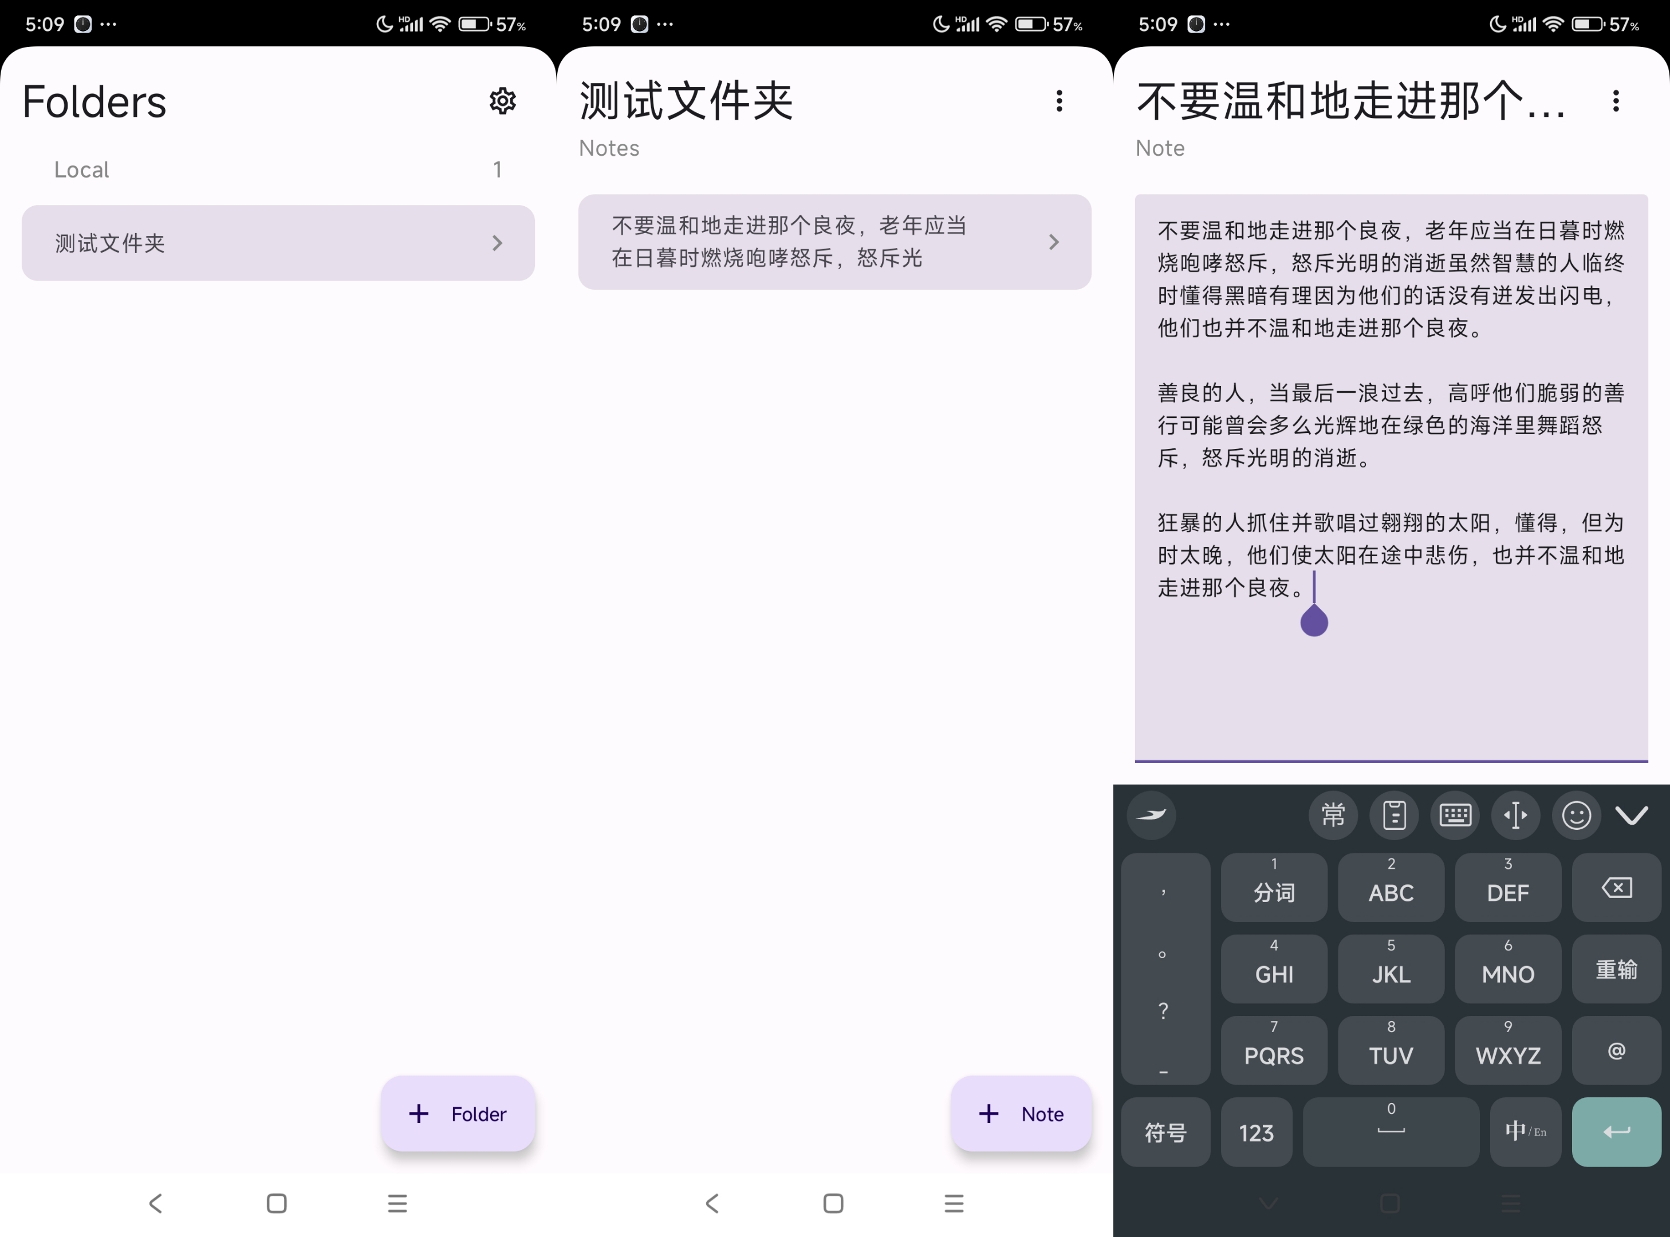
Task: Collapse the keyboard with the down chevron
Action: [x=1633, y=816]
